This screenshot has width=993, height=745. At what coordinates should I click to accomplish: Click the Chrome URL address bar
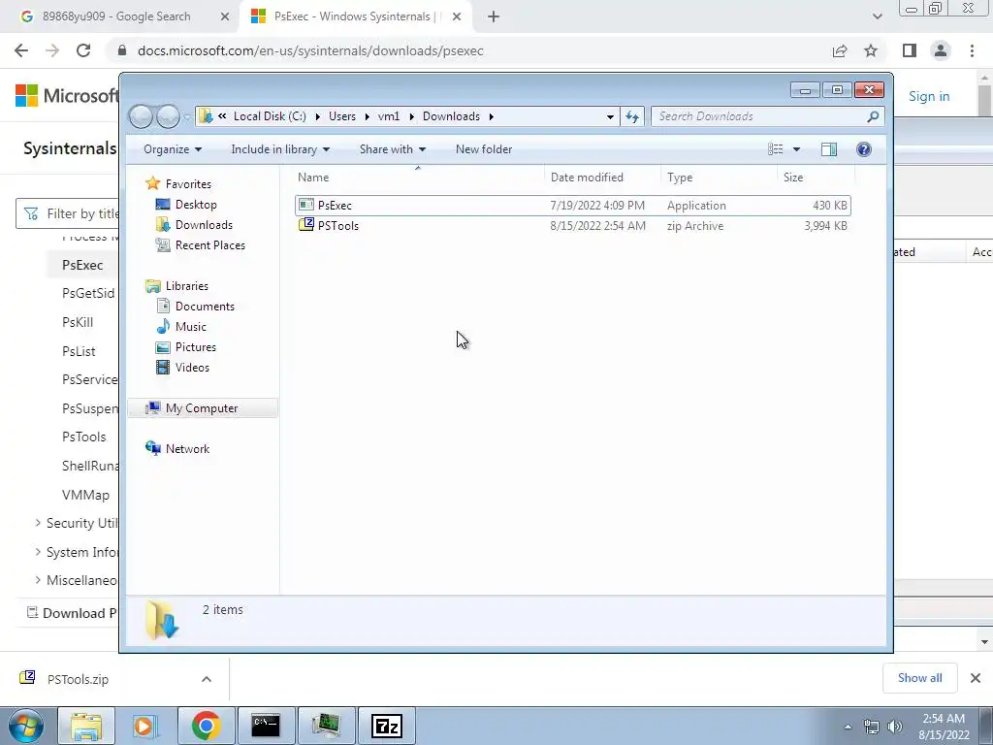[x=468, y=50]
